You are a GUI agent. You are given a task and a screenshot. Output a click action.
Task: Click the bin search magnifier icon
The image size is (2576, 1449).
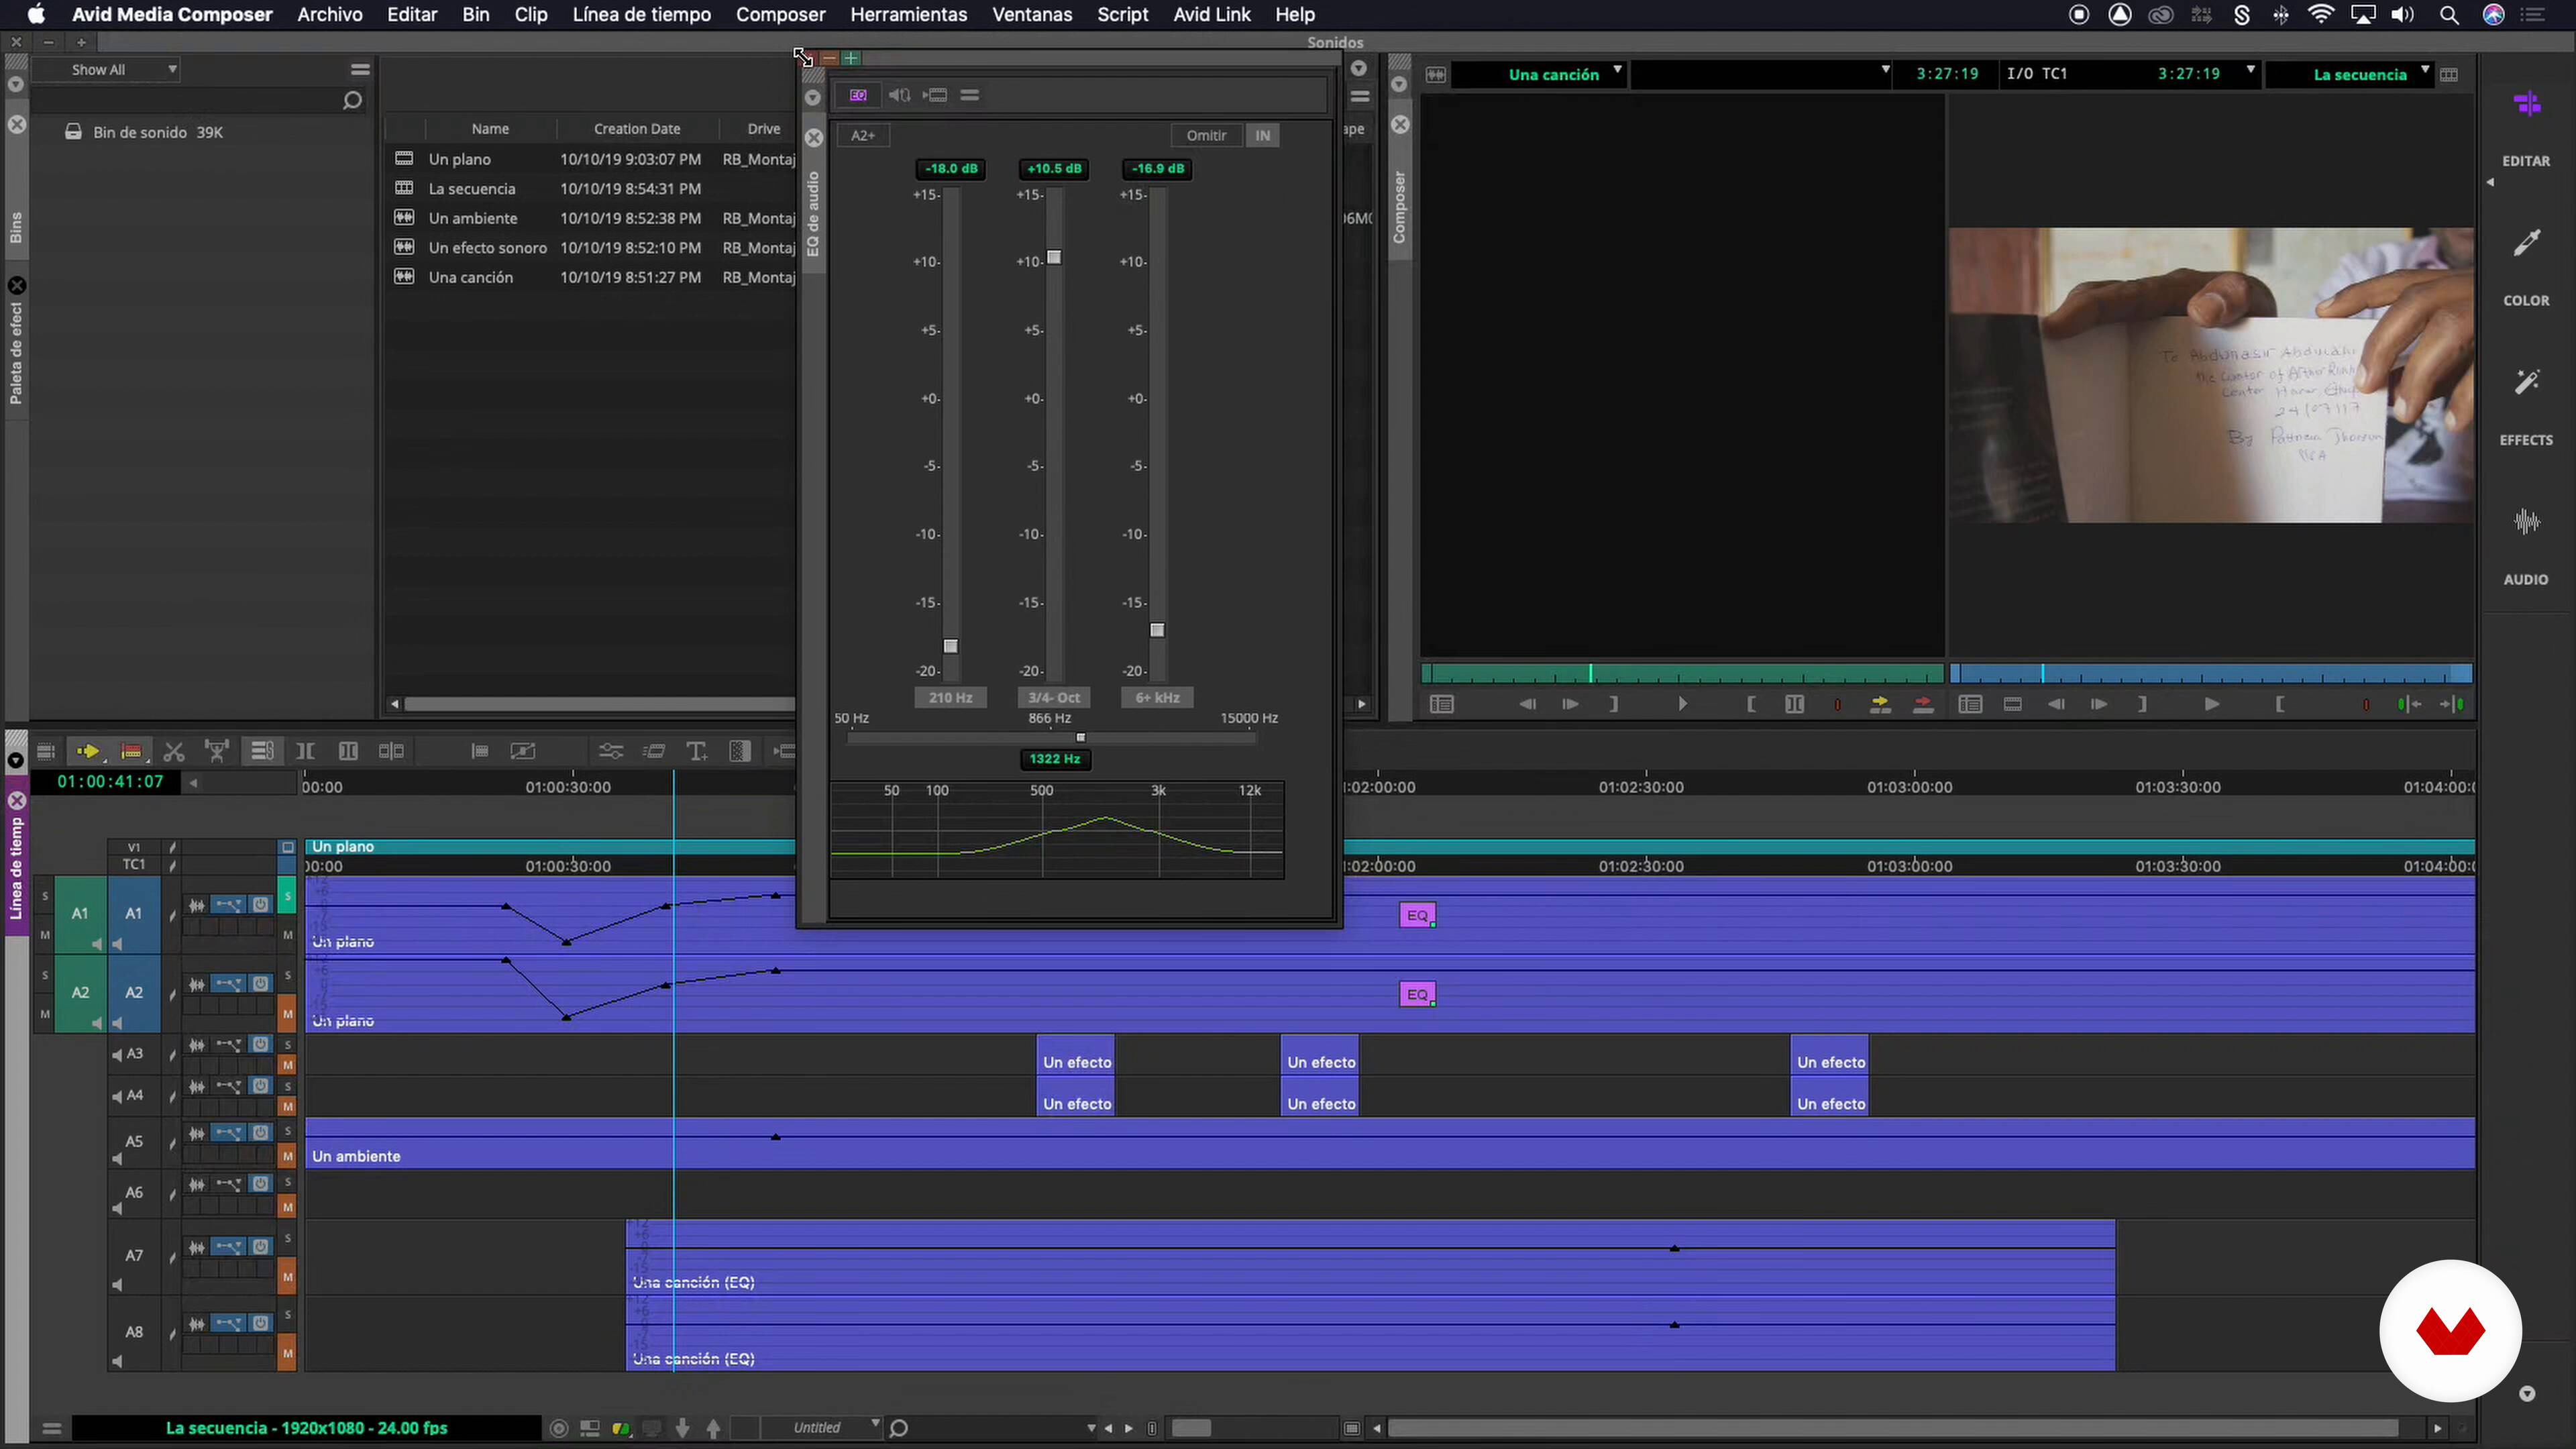(352, 100)
